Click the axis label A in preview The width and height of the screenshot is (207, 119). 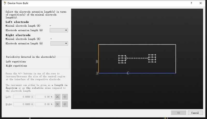(97, 73)
